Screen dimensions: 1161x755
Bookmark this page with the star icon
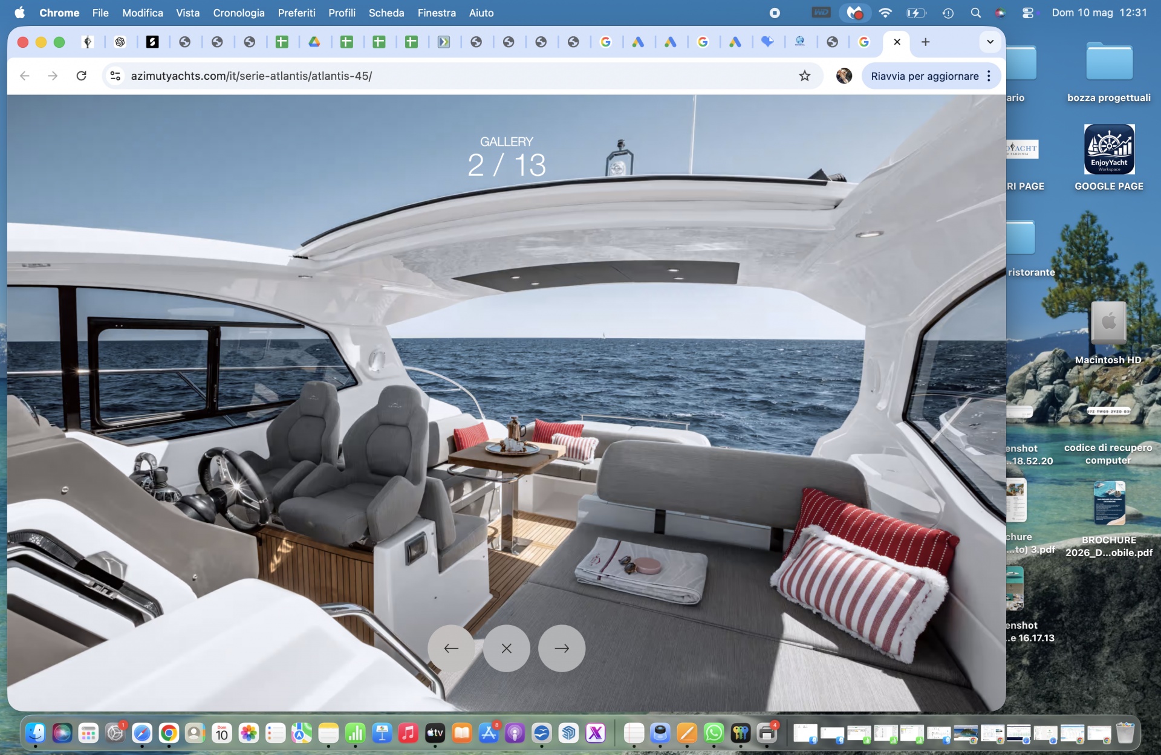[804, 76]
